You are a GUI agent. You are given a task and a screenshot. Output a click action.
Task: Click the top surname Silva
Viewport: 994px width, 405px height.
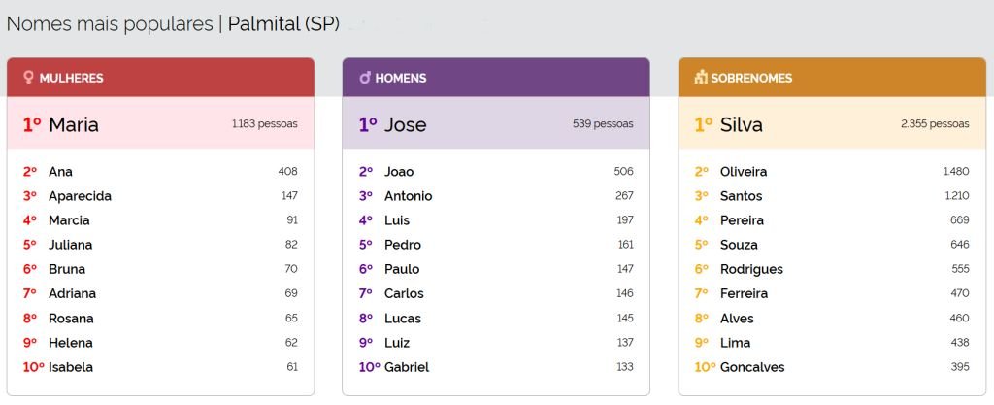click(741, 124)
